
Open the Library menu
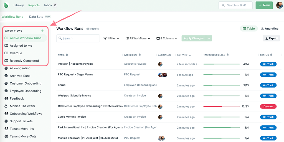coord(19,5)
